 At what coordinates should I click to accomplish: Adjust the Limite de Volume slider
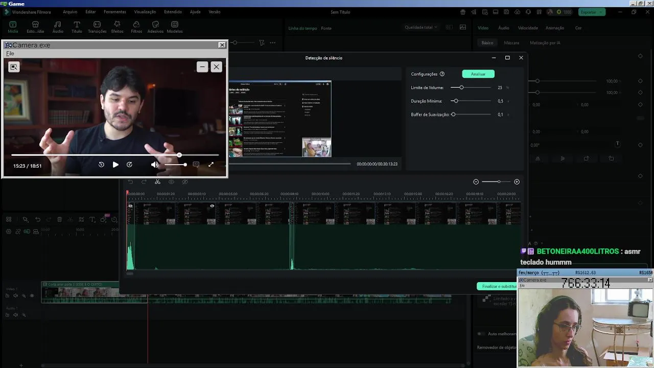tap(471, 87)
